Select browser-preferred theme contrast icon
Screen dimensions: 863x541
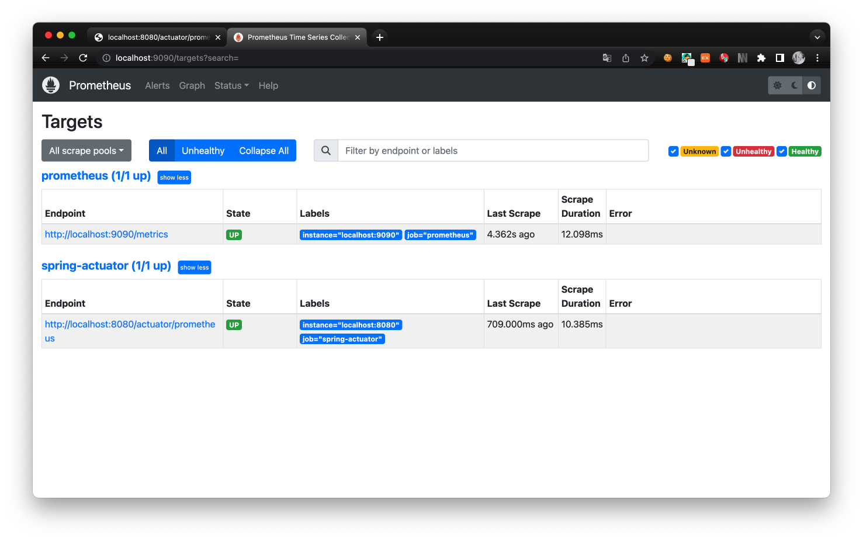click(812, 85)
